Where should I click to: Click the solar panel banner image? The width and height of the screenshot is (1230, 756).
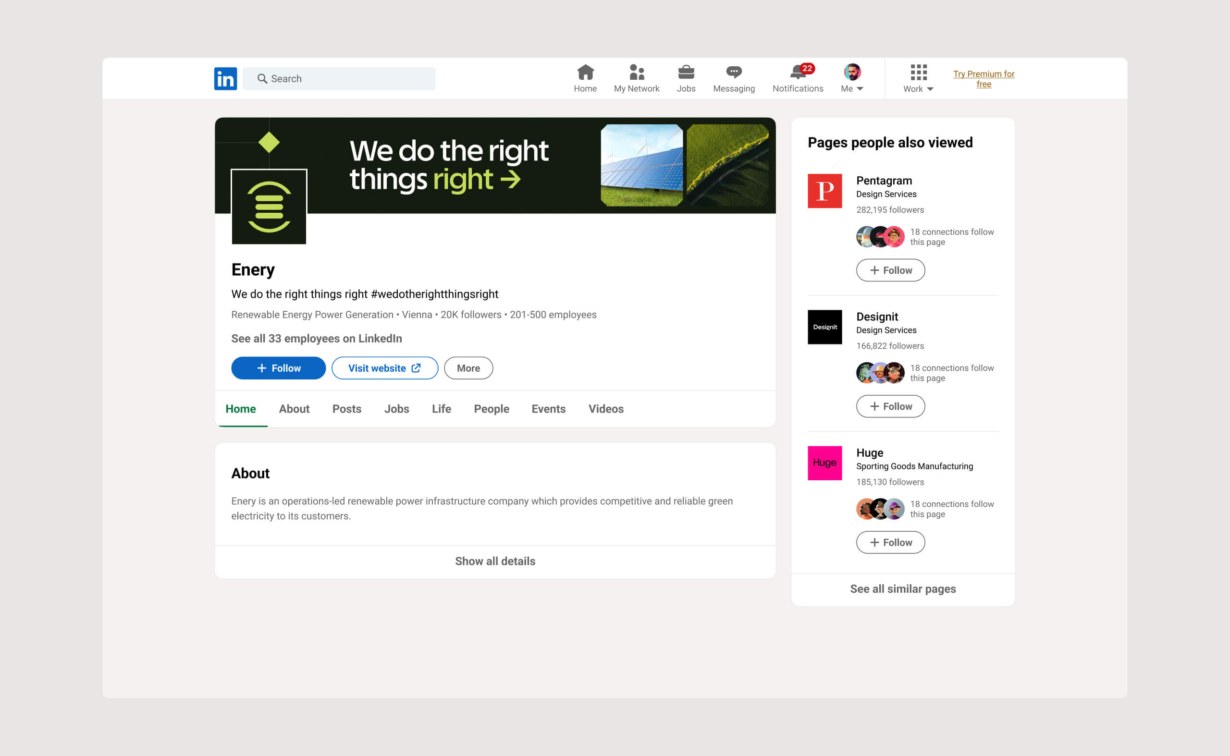click(x=642, y=165)
